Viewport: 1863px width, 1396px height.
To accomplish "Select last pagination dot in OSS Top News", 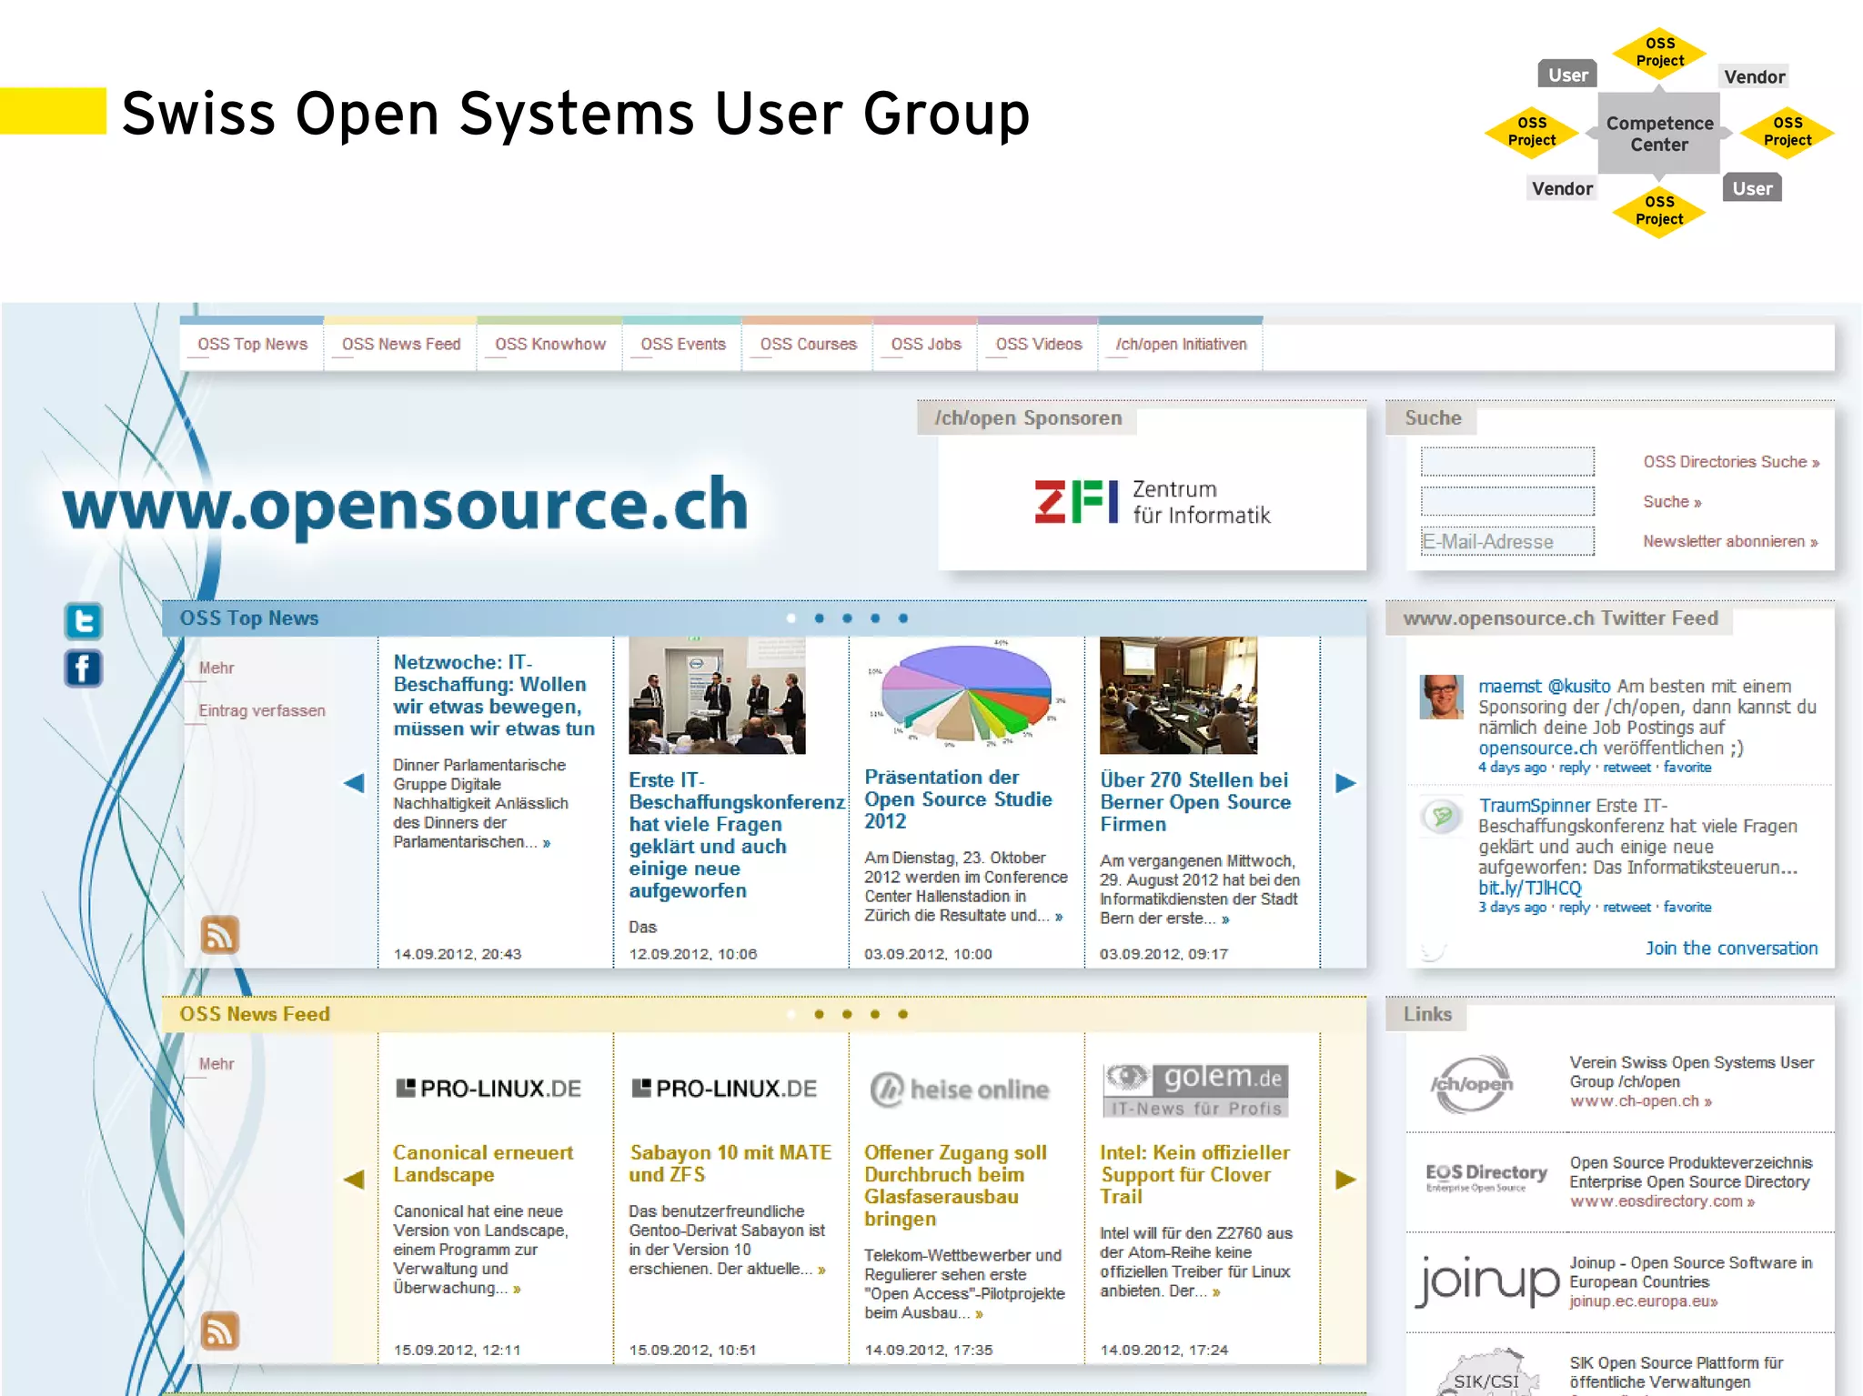I will coord(903,618).
